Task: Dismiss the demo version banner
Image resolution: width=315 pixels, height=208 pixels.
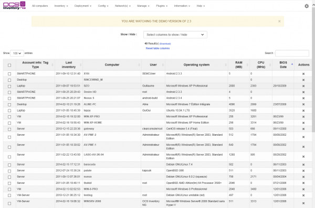Action: click(279, 21)
